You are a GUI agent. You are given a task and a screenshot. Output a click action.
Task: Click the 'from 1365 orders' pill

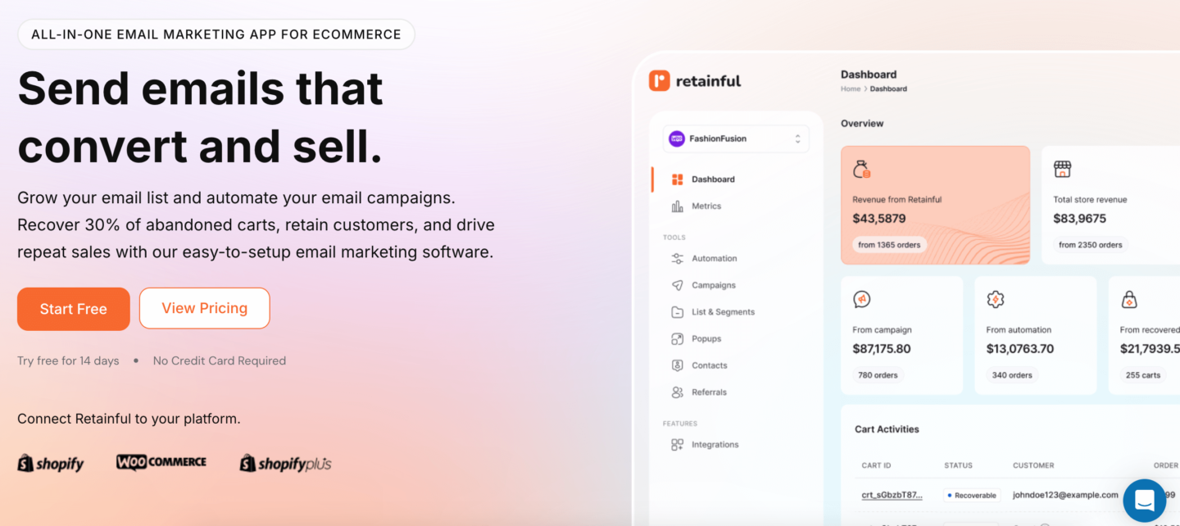click(x=889, y=244)
